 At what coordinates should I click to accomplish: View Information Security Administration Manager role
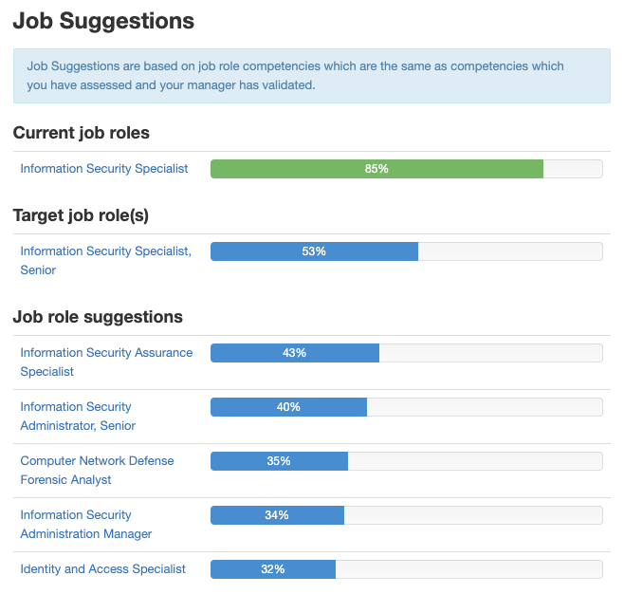tap(86, 524)
